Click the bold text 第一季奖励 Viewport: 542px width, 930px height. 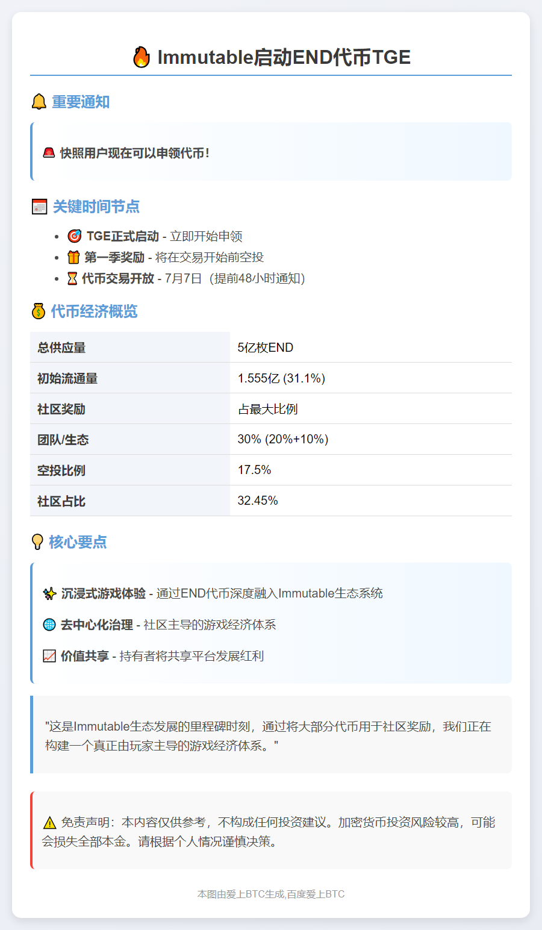[x=114, y=257]
